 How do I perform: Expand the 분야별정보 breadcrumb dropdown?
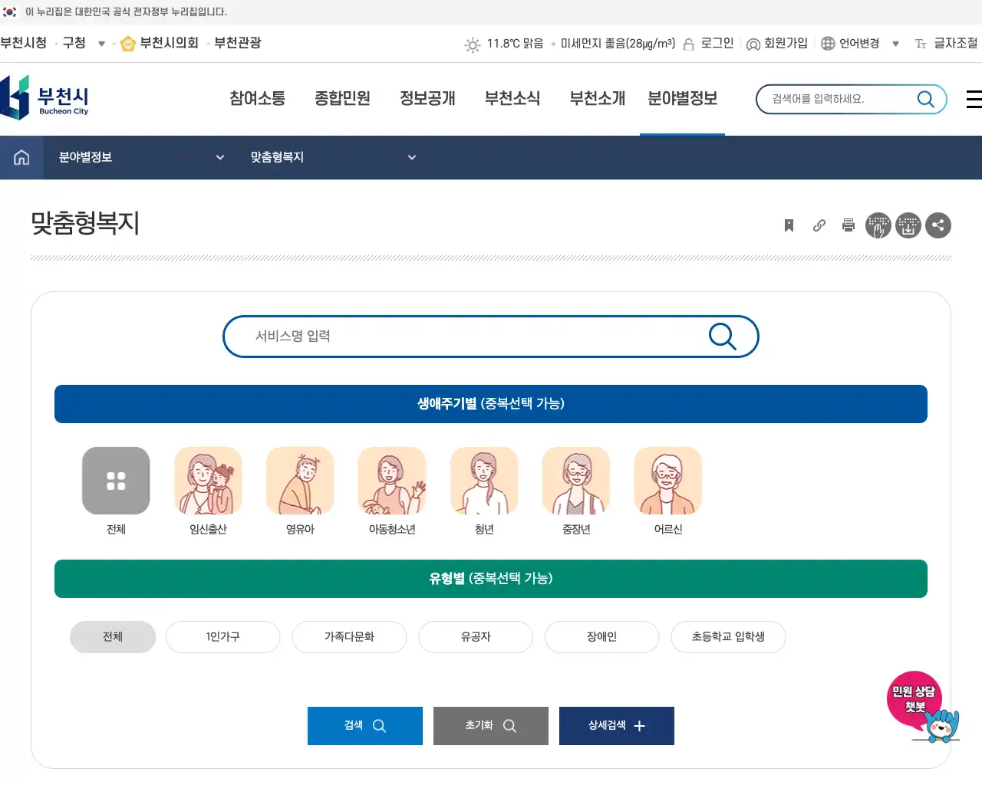[x=221, y=157]
